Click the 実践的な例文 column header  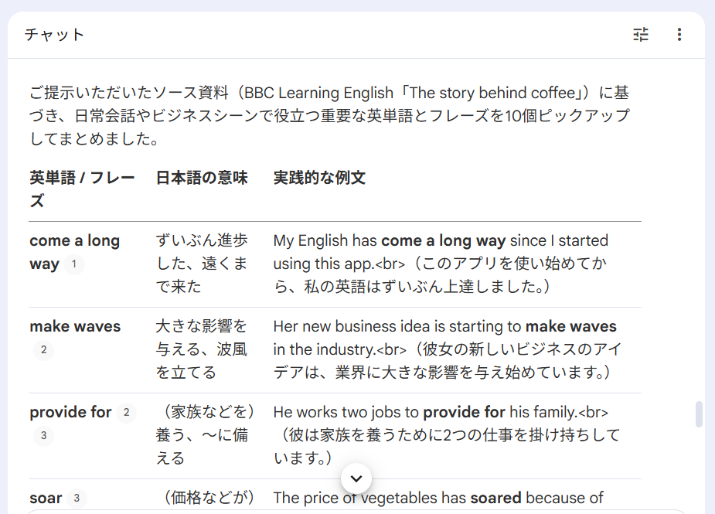point(319,179)
